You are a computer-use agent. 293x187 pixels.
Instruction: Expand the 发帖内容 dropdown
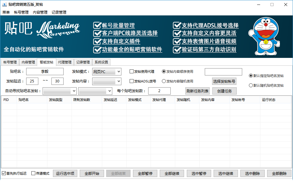[107, 81]
